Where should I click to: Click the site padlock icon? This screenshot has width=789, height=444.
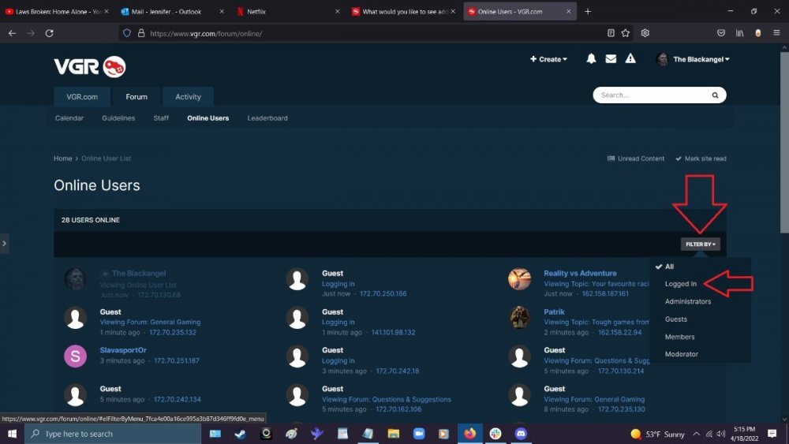click(141, 33)
